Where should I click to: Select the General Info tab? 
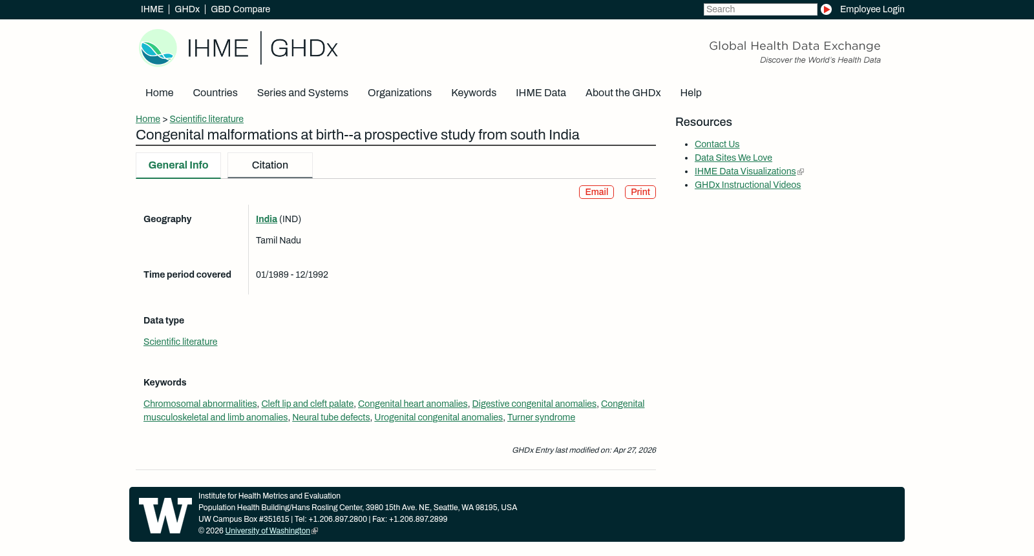(178, 165)
